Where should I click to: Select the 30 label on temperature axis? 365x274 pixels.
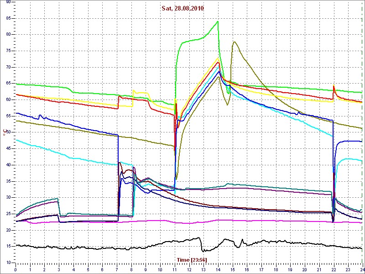pyautogui.click(x=8, y=198)
